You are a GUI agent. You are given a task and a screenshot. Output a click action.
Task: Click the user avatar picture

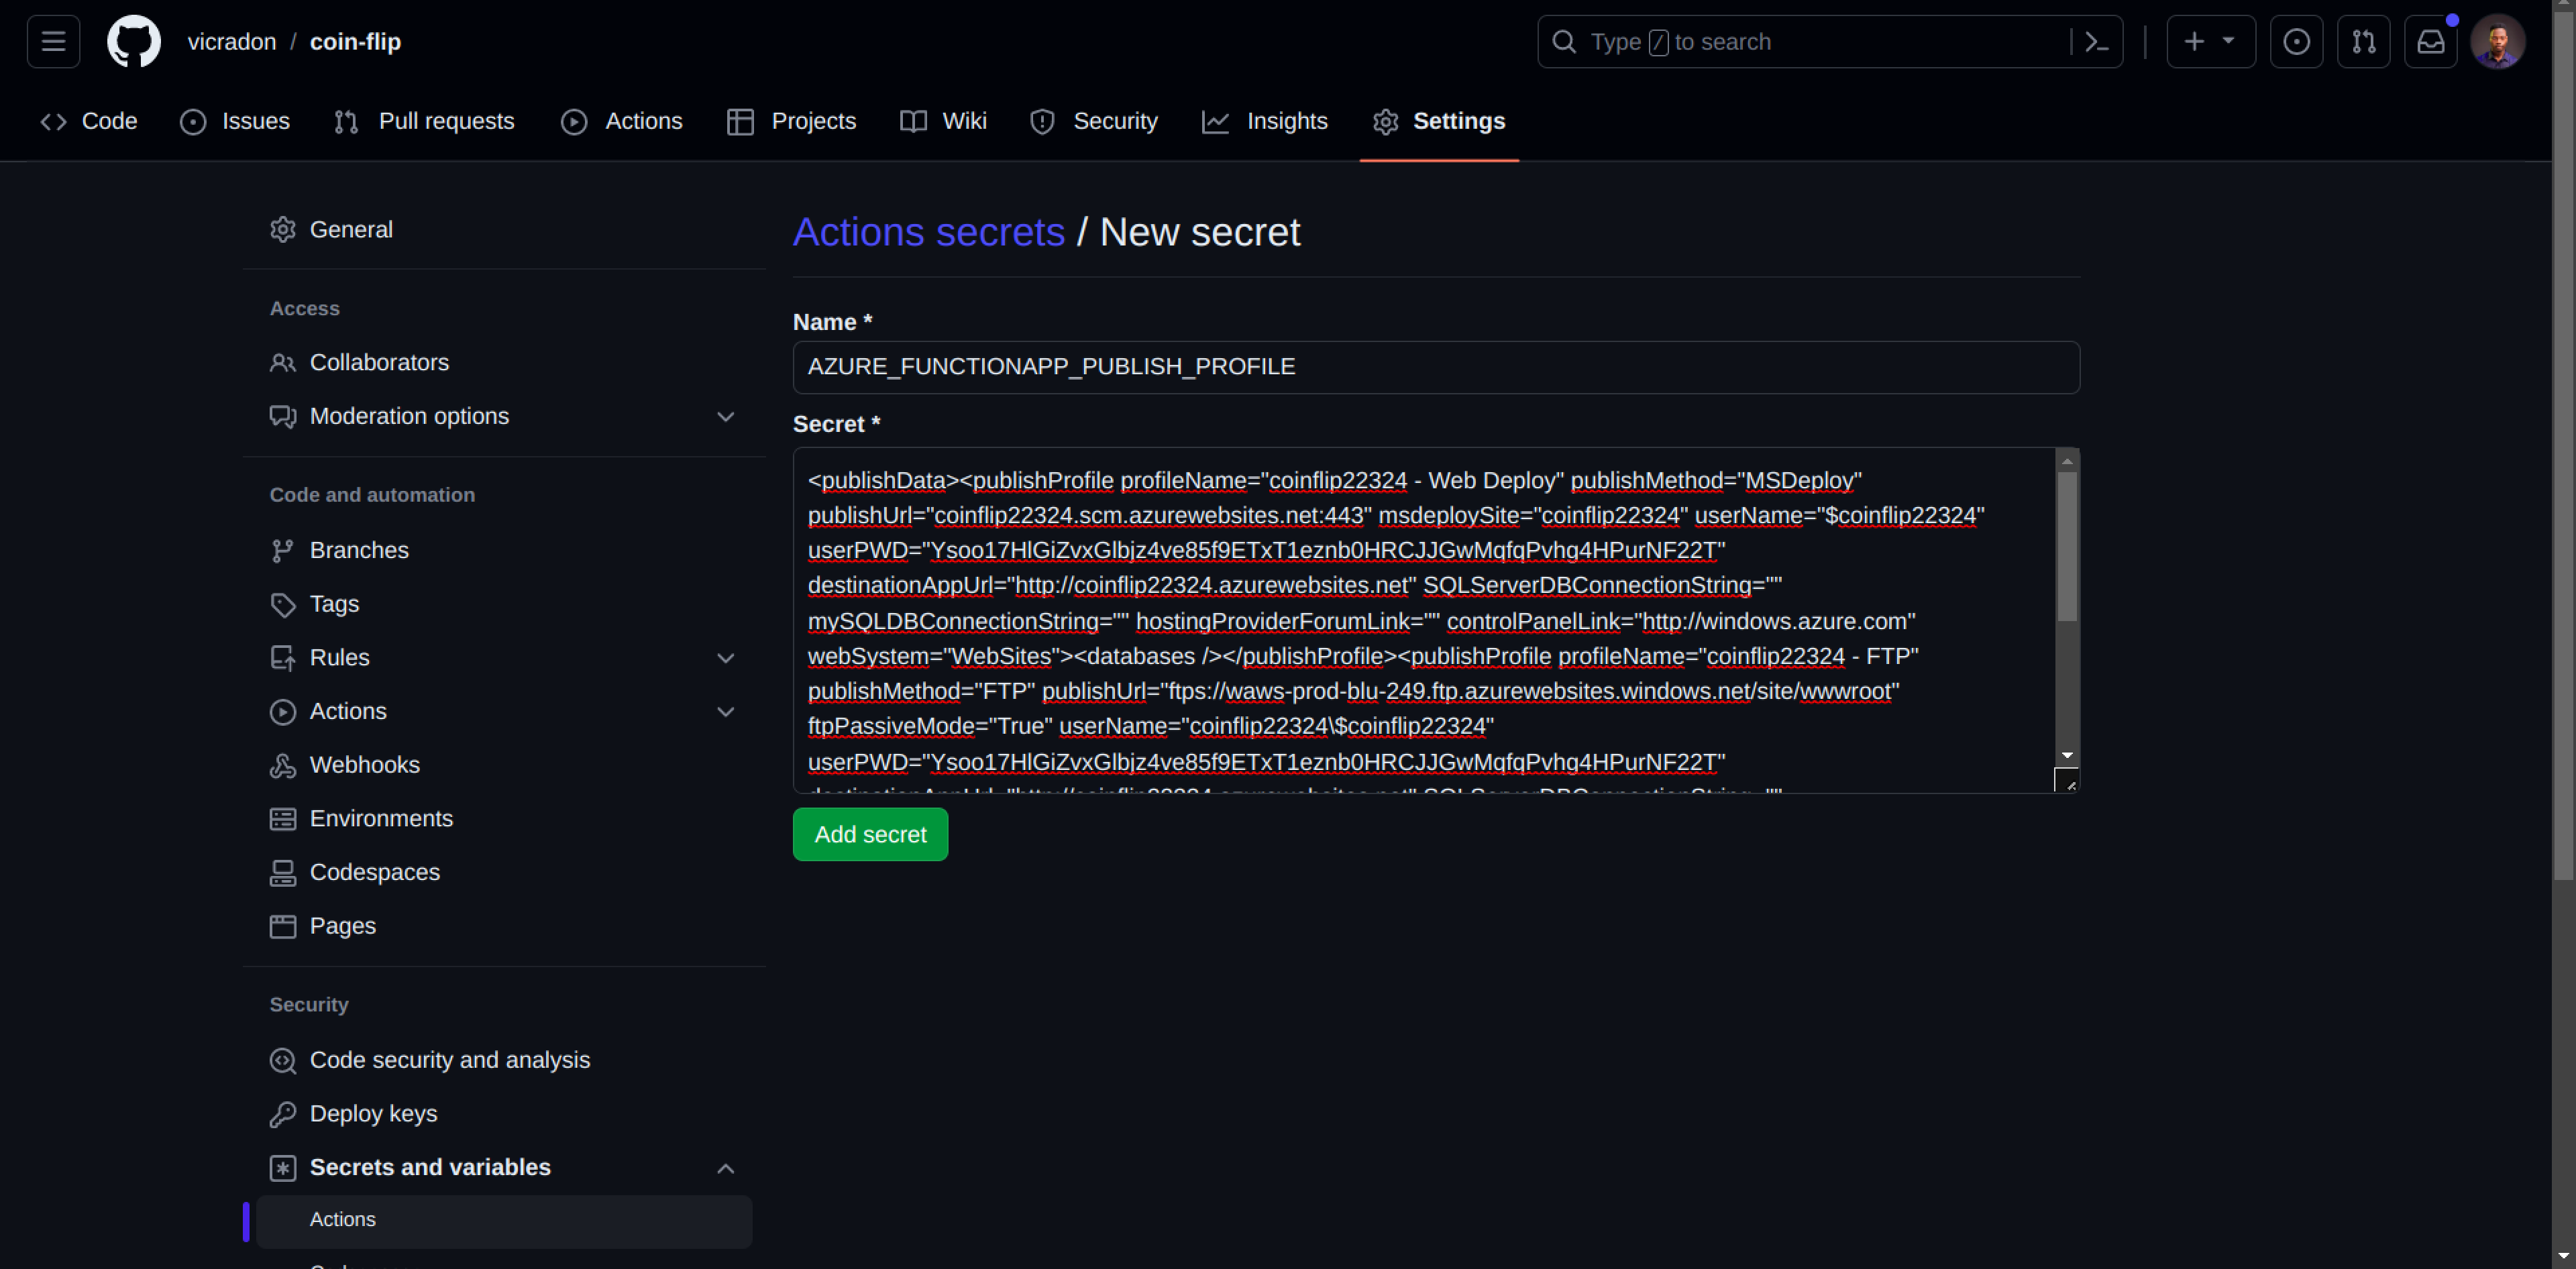tap(2497, 42)
